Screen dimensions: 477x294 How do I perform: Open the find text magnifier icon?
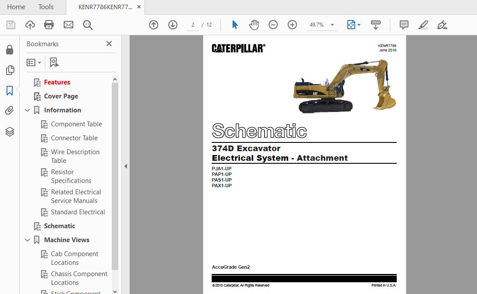click(88, 25)
